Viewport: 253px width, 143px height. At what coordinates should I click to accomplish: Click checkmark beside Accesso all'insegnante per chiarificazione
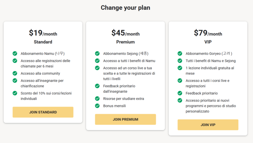[x=15, y=80]
